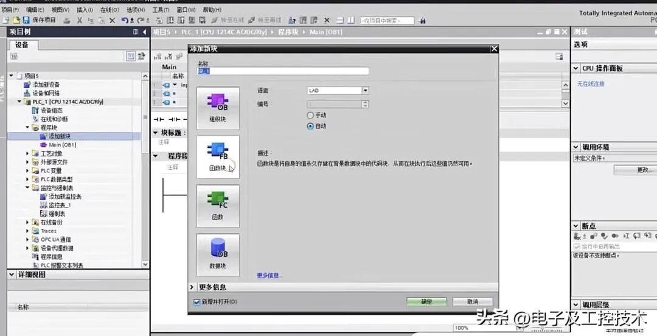Open the 编辑(E) menu

(x=34, y=10)
